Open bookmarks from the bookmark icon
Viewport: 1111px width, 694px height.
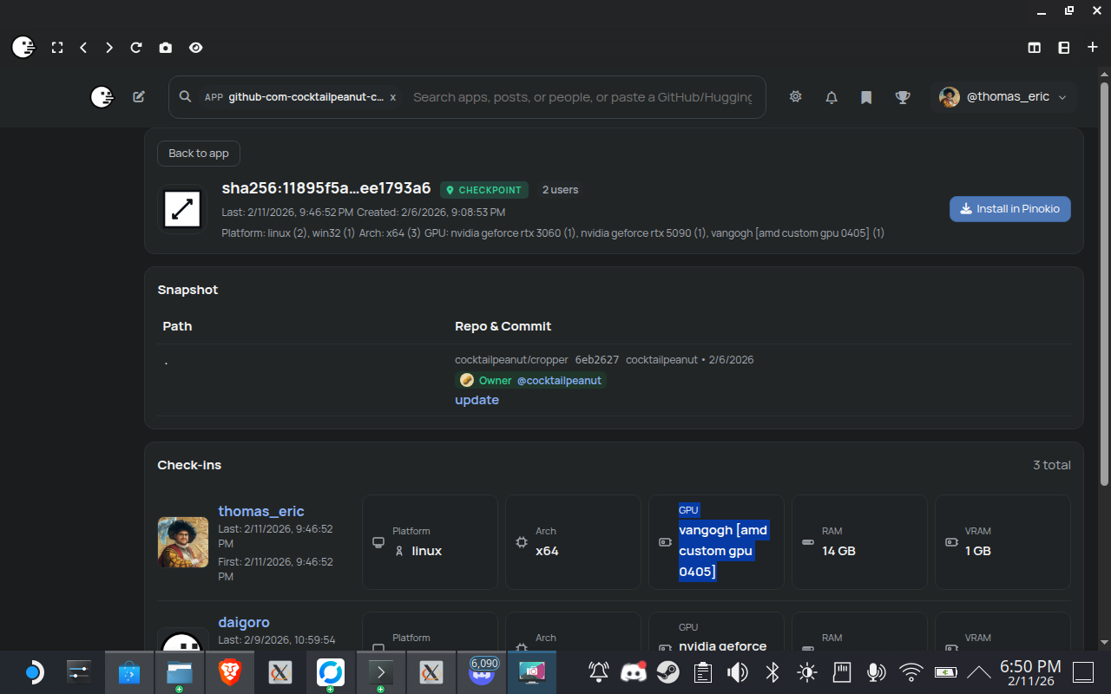click(865, 97)
